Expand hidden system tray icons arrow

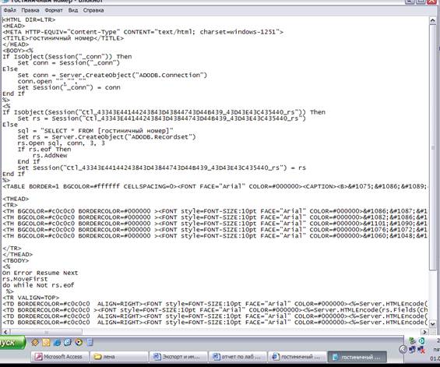click(403, 350)
